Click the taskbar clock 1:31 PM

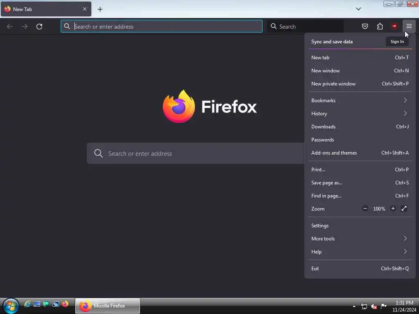404,303
